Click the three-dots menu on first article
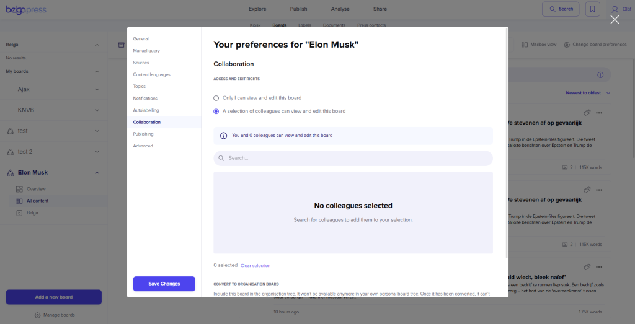The height and width of the screenshot is (324, 635). coord(599,112)
